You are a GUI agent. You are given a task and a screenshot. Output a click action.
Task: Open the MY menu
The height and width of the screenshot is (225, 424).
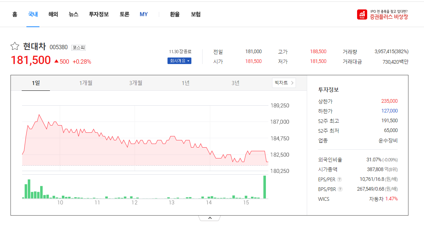point(144,14)
